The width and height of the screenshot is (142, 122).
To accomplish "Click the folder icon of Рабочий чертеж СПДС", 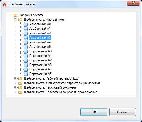I will coord(20,78).
